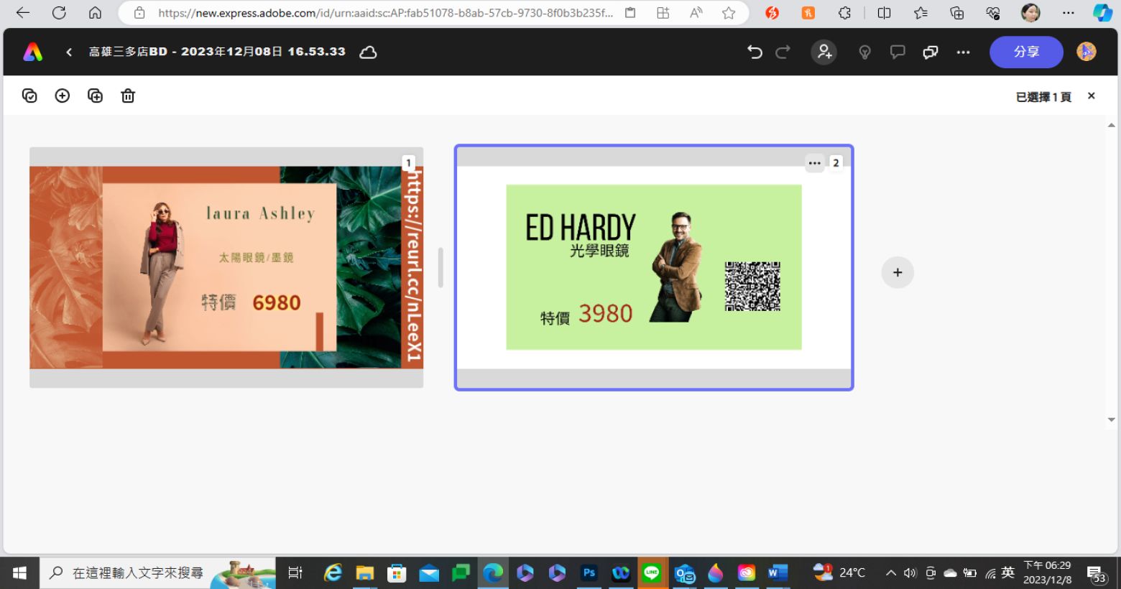Click the Adobe Express home logo
This screenshot has width=1121, height=589.
33,52
